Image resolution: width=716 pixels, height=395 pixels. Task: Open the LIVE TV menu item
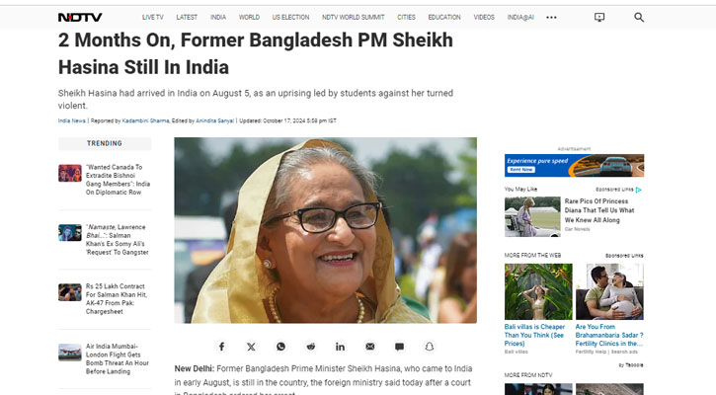152,18
